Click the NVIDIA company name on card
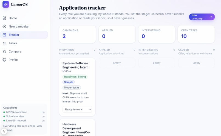The height and width of the screenshot is (136, 221). pos(67,71)
